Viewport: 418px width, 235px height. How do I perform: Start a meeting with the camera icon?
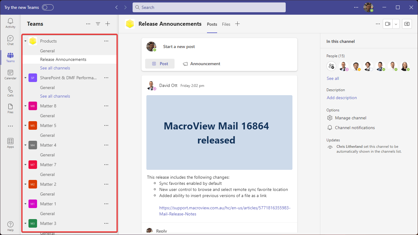[x=387, y=24]
